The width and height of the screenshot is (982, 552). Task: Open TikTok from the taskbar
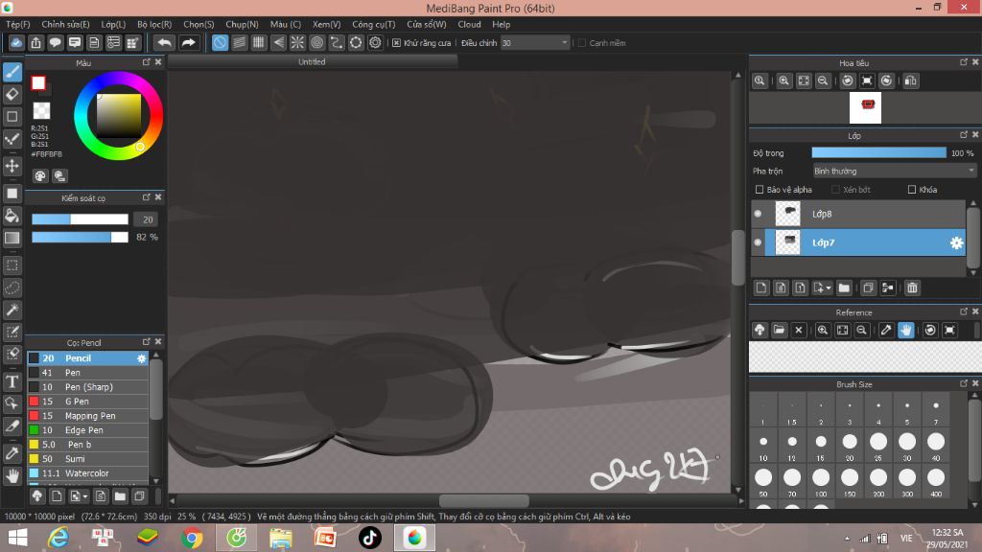tap(370, 538)
